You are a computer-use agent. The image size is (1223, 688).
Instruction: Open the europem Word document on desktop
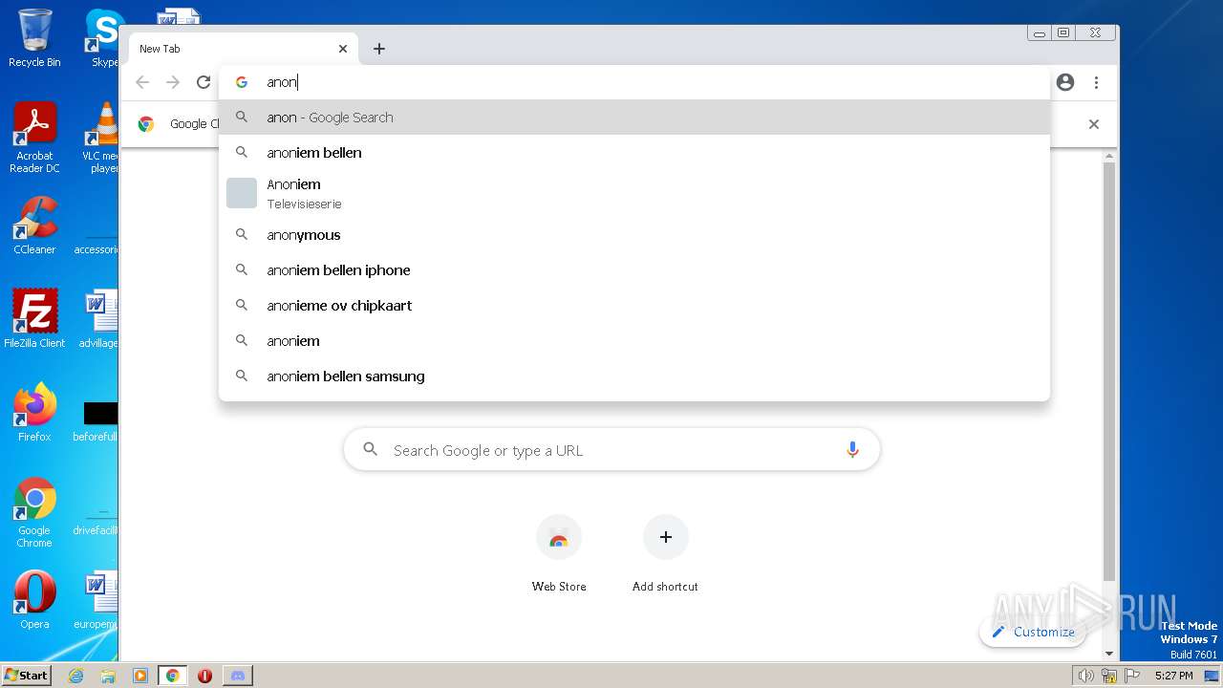pyautogui.click(x=98, y=600)
